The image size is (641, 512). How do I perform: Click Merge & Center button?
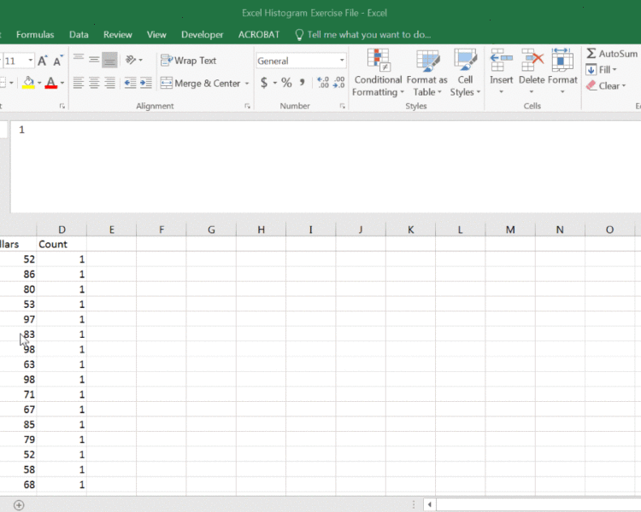click(x=203, y=84)
